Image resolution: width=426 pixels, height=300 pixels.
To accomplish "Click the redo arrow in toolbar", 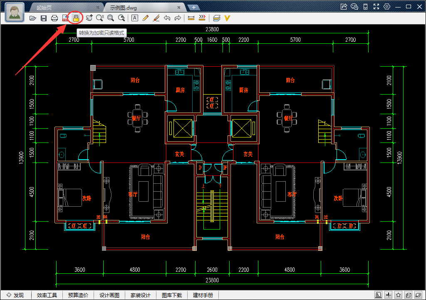I will pos(178,18).
